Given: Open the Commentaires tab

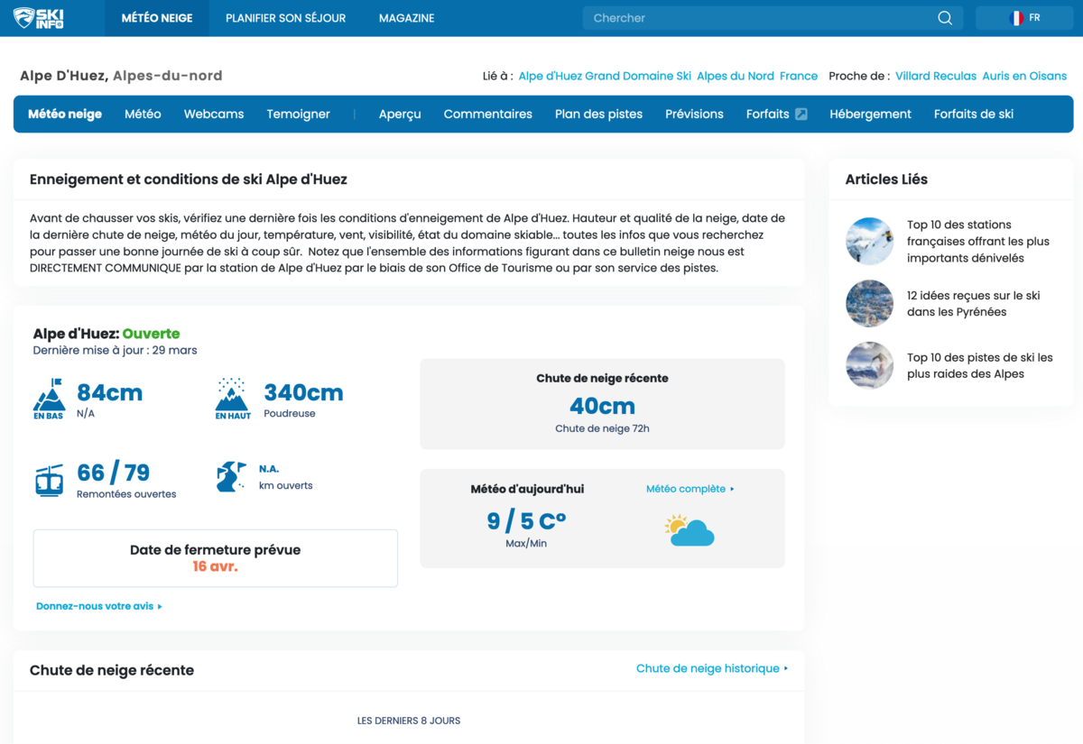Looking at the screenshot, I should [x=488, y=115].
